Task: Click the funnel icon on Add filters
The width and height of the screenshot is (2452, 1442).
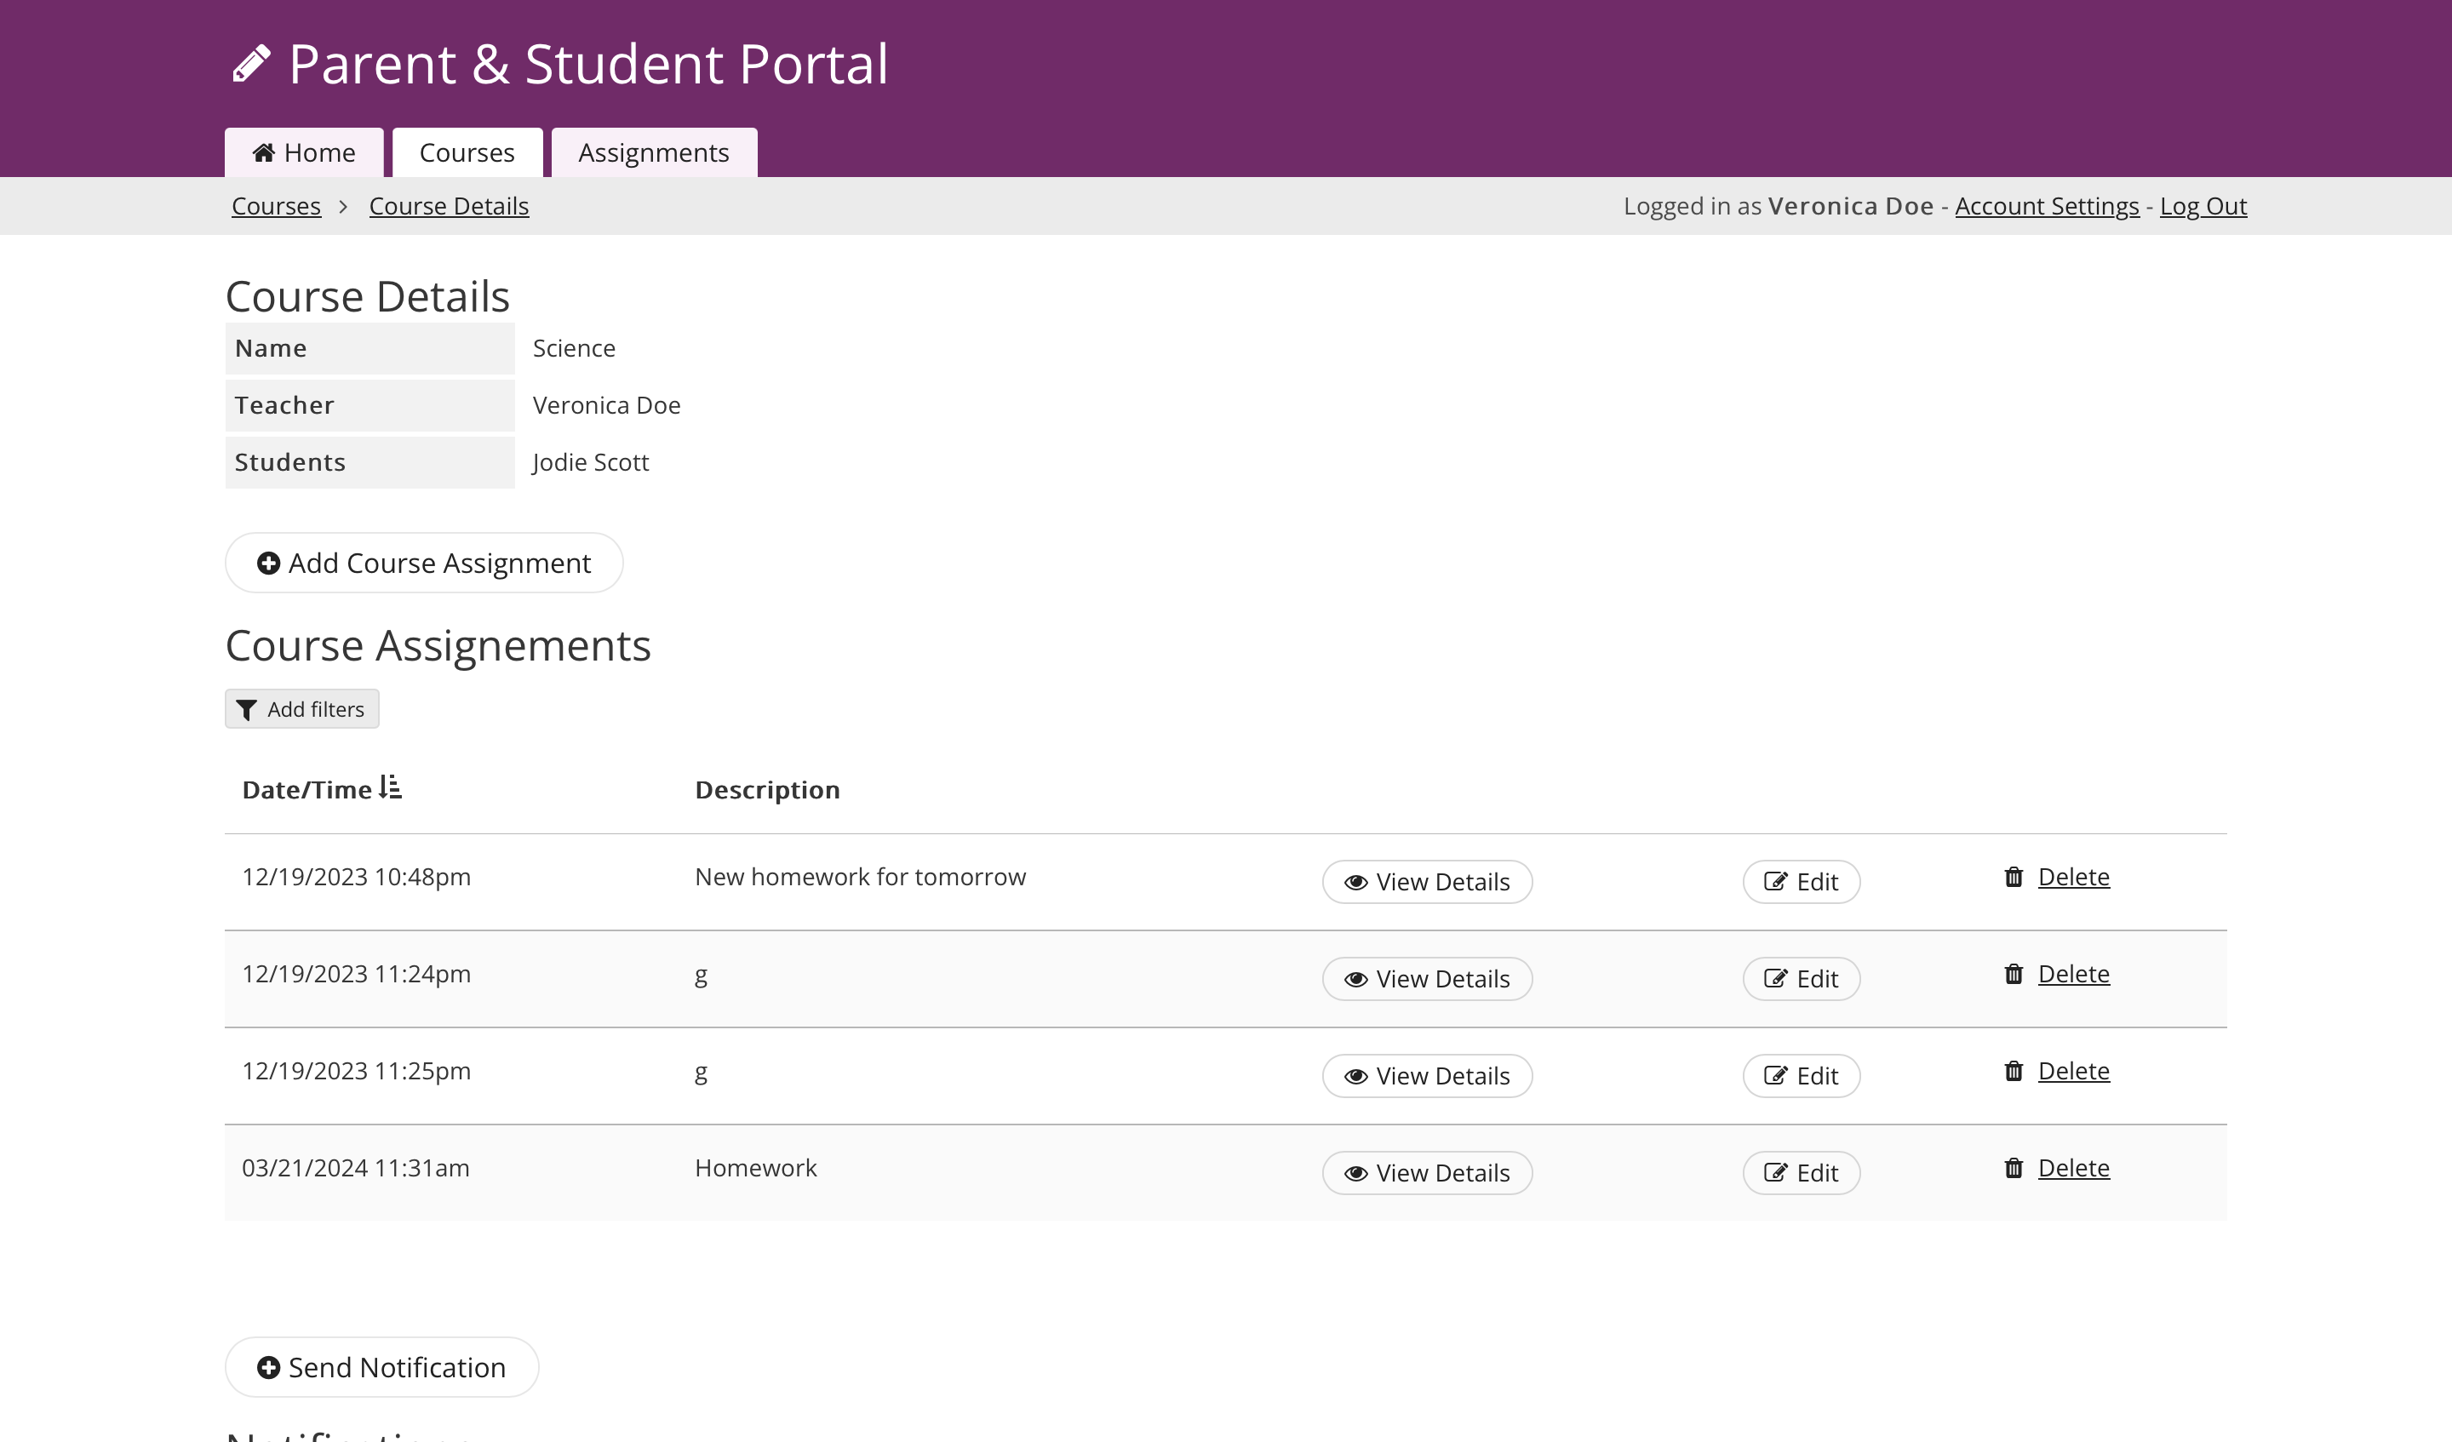Action: [246, 710]
